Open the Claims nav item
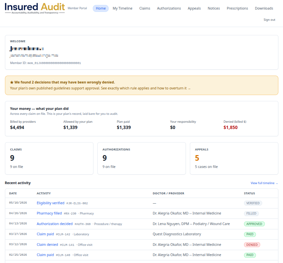283x263 pixels. coord(145,8)
